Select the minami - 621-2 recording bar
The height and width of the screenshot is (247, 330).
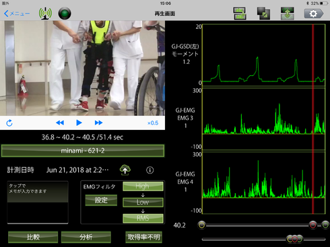coord(83,151)
